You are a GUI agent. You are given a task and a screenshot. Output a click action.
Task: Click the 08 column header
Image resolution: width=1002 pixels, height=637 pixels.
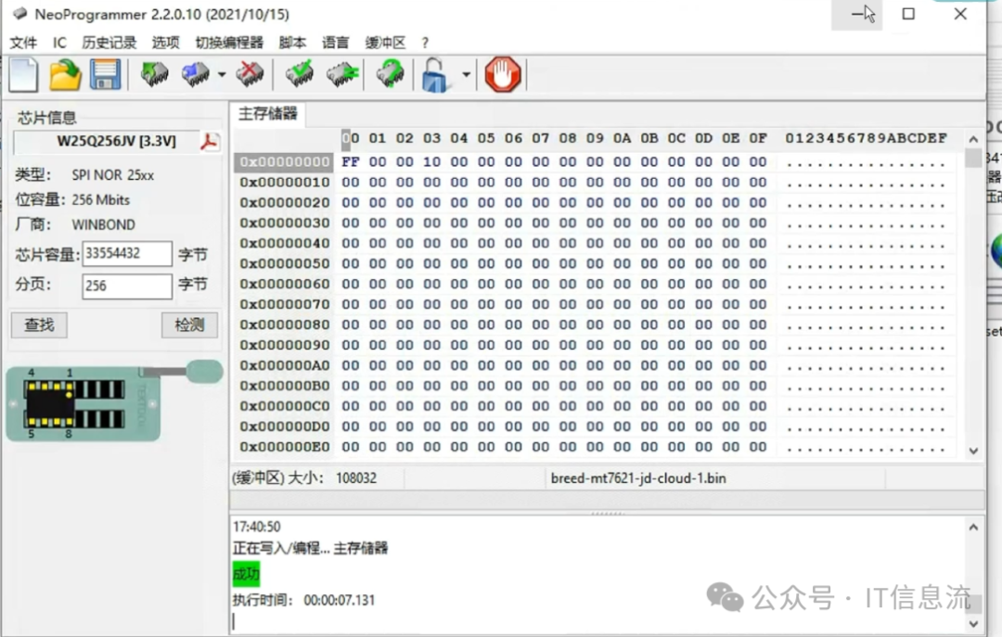[568, 139]
